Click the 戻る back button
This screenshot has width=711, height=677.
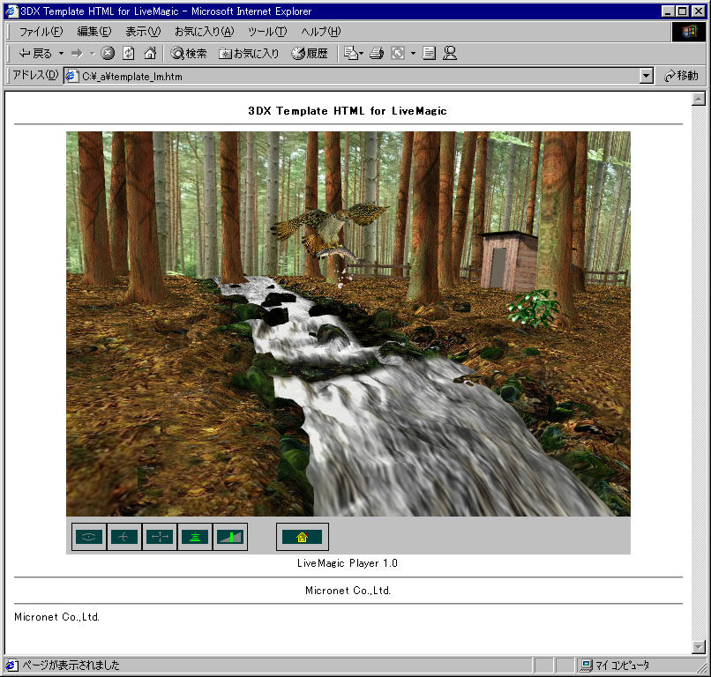[35, 54]
